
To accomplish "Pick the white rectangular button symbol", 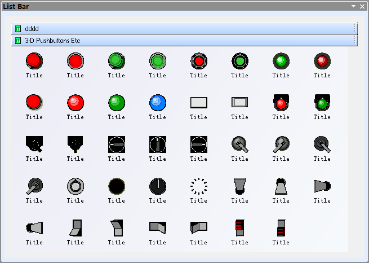I will (x=199, y=103).
